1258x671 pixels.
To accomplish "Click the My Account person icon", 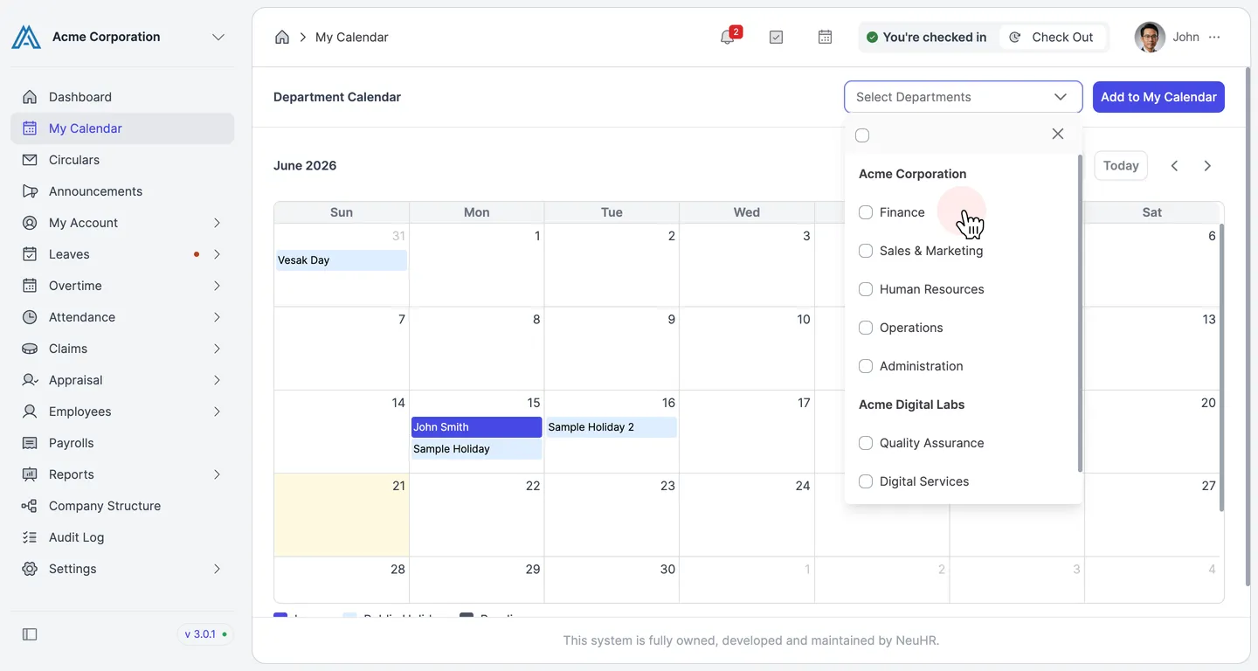I will [x=30, y=223].
